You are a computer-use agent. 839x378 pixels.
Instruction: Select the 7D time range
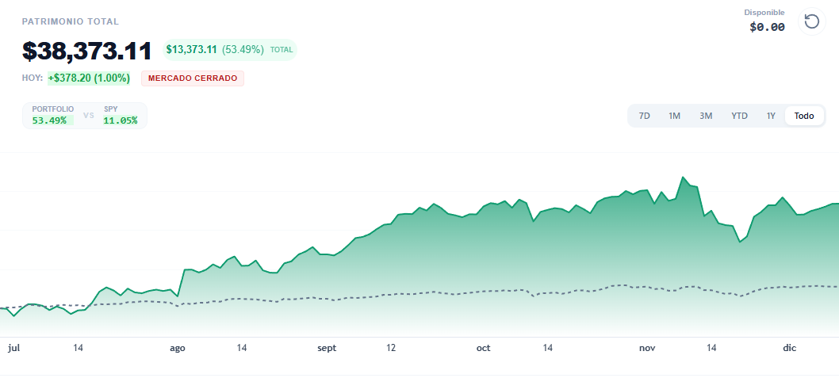(644, 116)
